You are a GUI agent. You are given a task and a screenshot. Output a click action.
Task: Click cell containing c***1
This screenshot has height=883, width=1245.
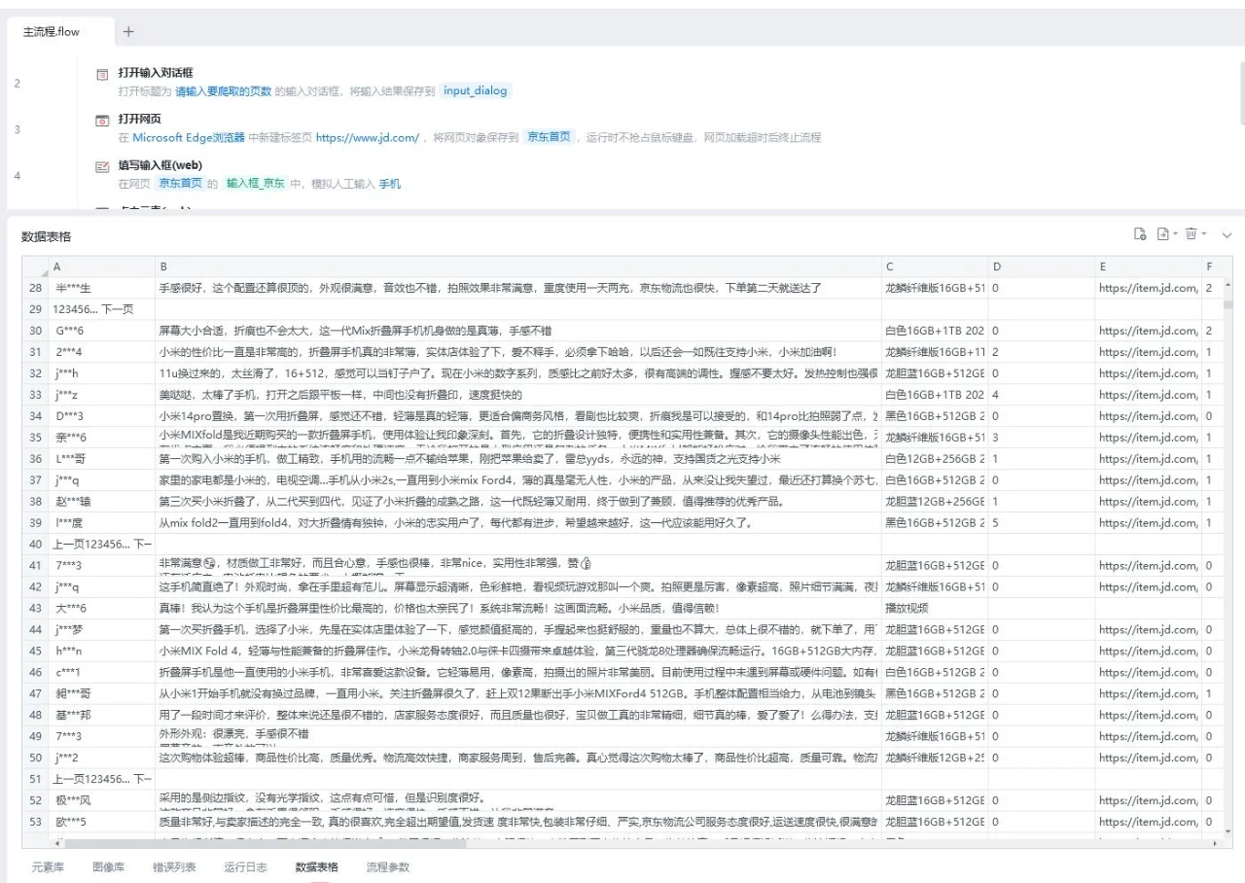tap(102, 672)
